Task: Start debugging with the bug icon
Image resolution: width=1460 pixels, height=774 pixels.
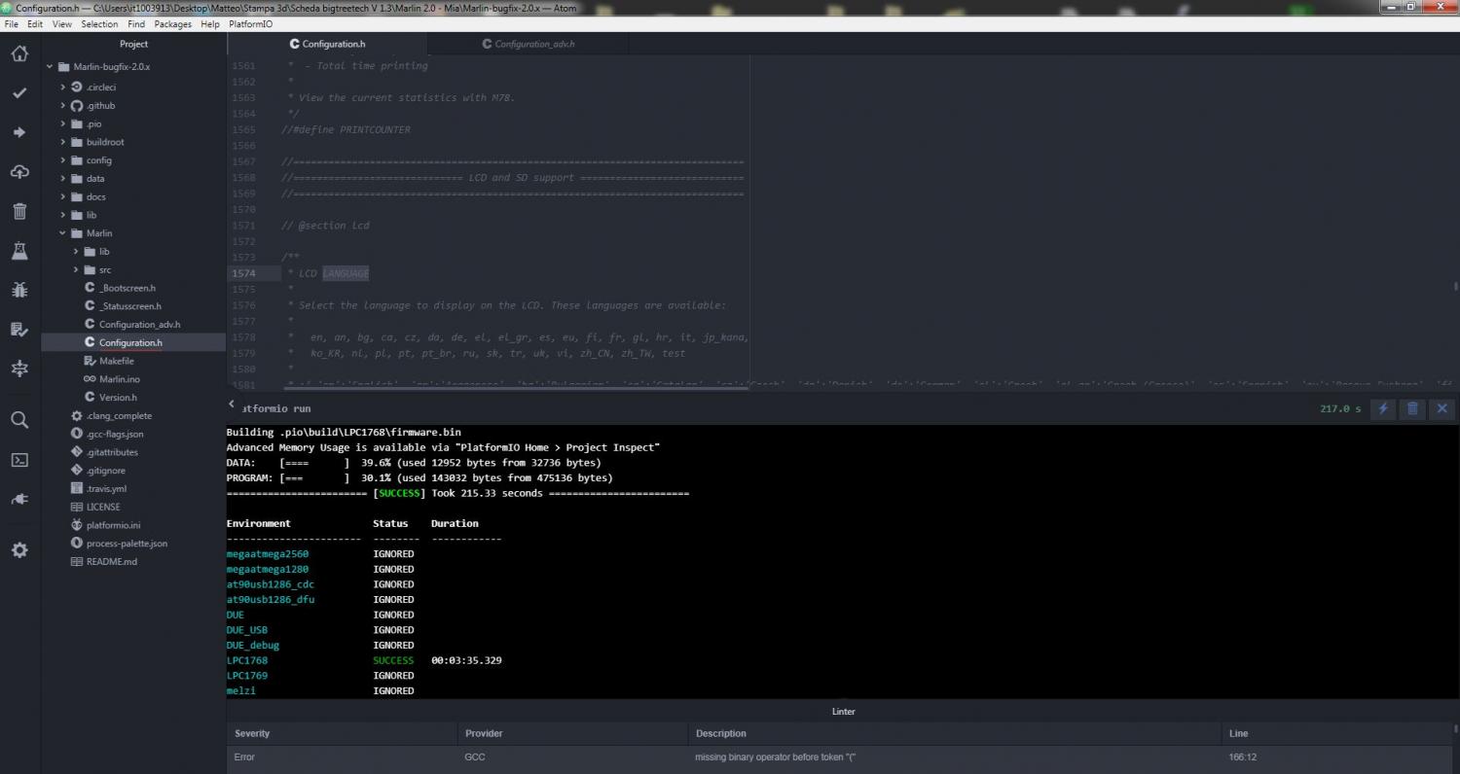Action: 19,290
